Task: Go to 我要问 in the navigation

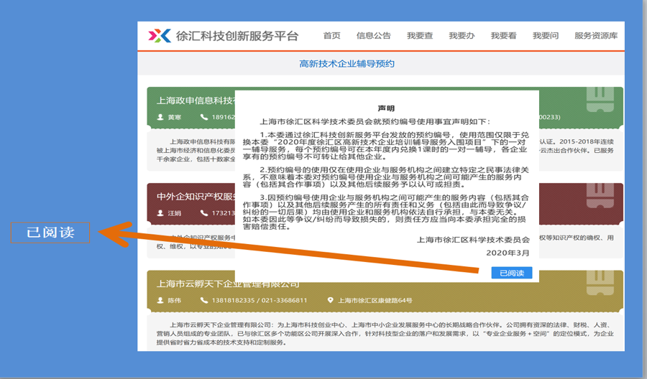Action: (546, 36)
